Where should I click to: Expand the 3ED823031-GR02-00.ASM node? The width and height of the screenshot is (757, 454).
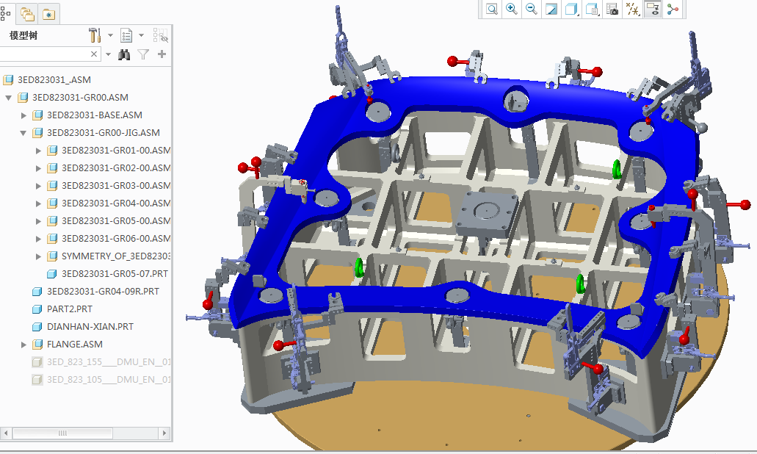[38, 168]
